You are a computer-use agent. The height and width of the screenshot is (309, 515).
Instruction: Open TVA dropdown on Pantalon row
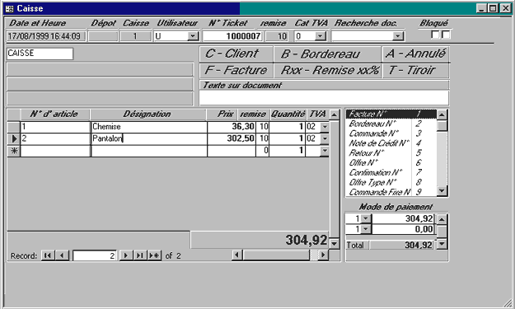point(325,138)
